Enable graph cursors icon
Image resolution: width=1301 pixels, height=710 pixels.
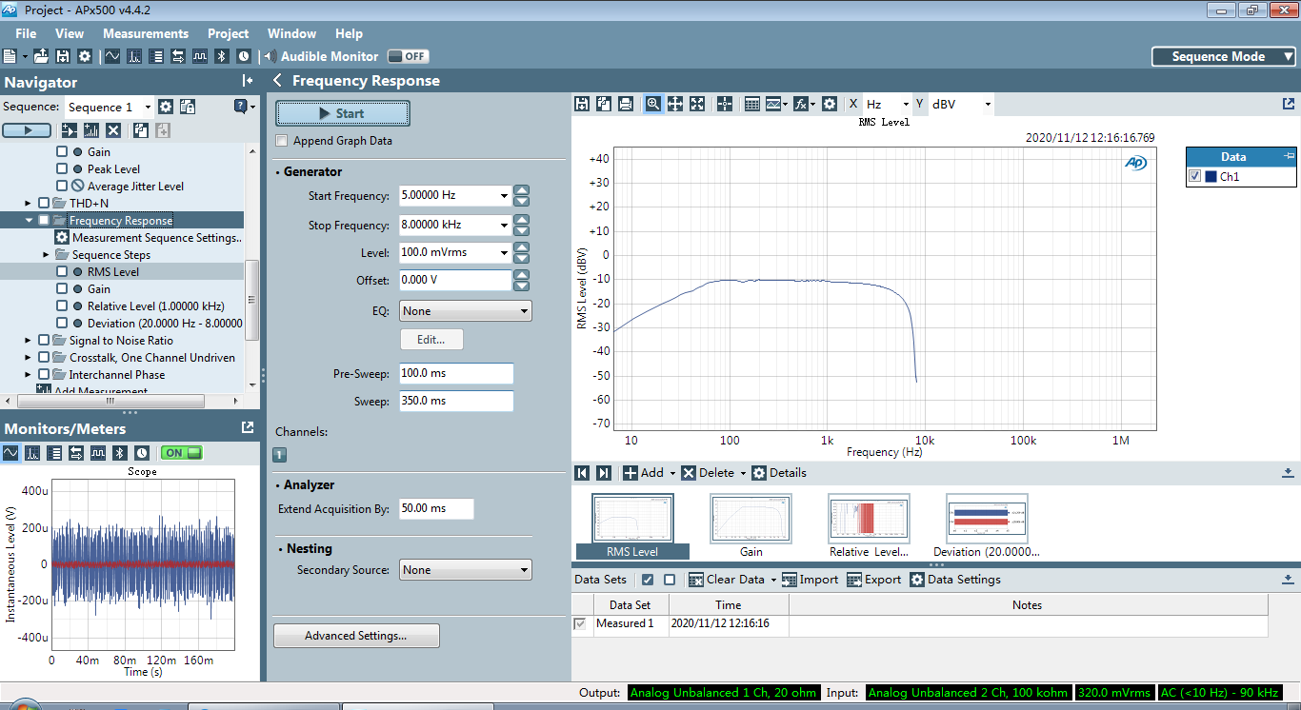725,104
